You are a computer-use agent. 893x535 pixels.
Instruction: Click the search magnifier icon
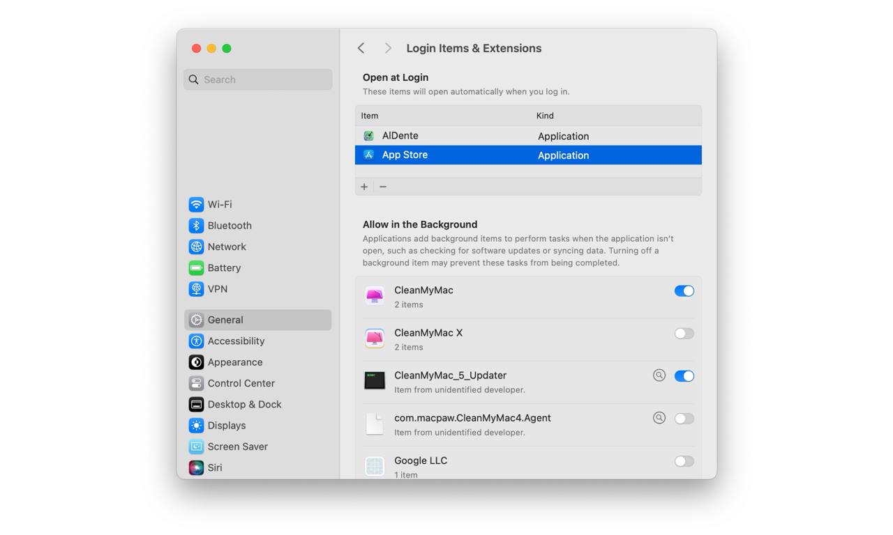[x=194, y=79]
